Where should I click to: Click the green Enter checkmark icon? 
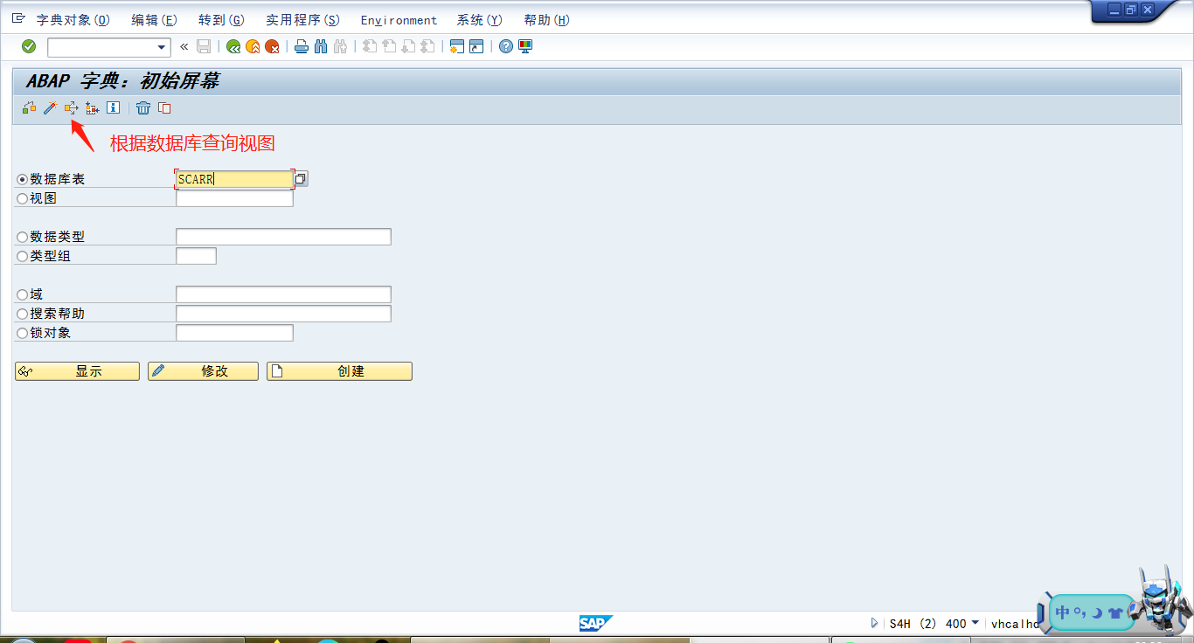tap(29, 46)
